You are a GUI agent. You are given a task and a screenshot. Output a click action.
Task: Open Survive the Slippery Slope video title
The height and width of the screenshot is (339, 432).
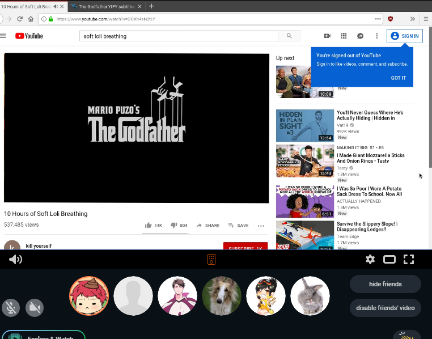[367, 227]
